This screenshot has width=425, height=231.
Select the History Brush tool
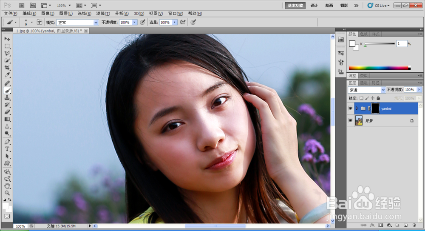point(7,105)
